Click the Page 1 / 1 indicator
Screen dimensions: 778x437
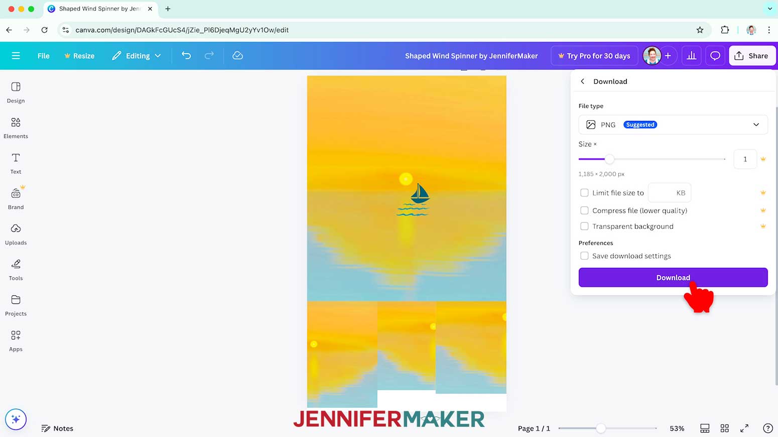point(534,428)
